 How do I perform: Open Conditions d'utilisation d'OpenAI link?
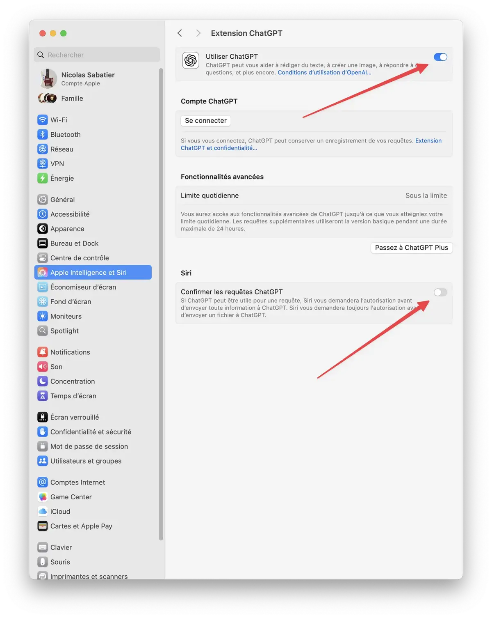coord(324,72)
